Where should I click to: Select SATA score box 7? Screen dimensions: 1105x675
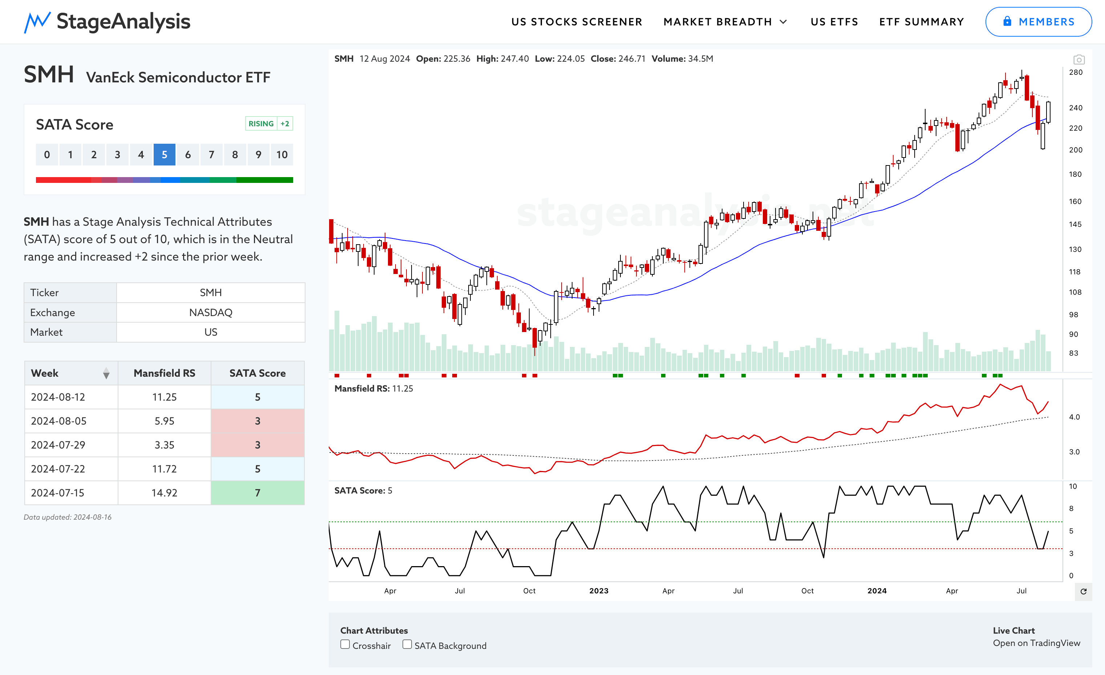[212, 155]
